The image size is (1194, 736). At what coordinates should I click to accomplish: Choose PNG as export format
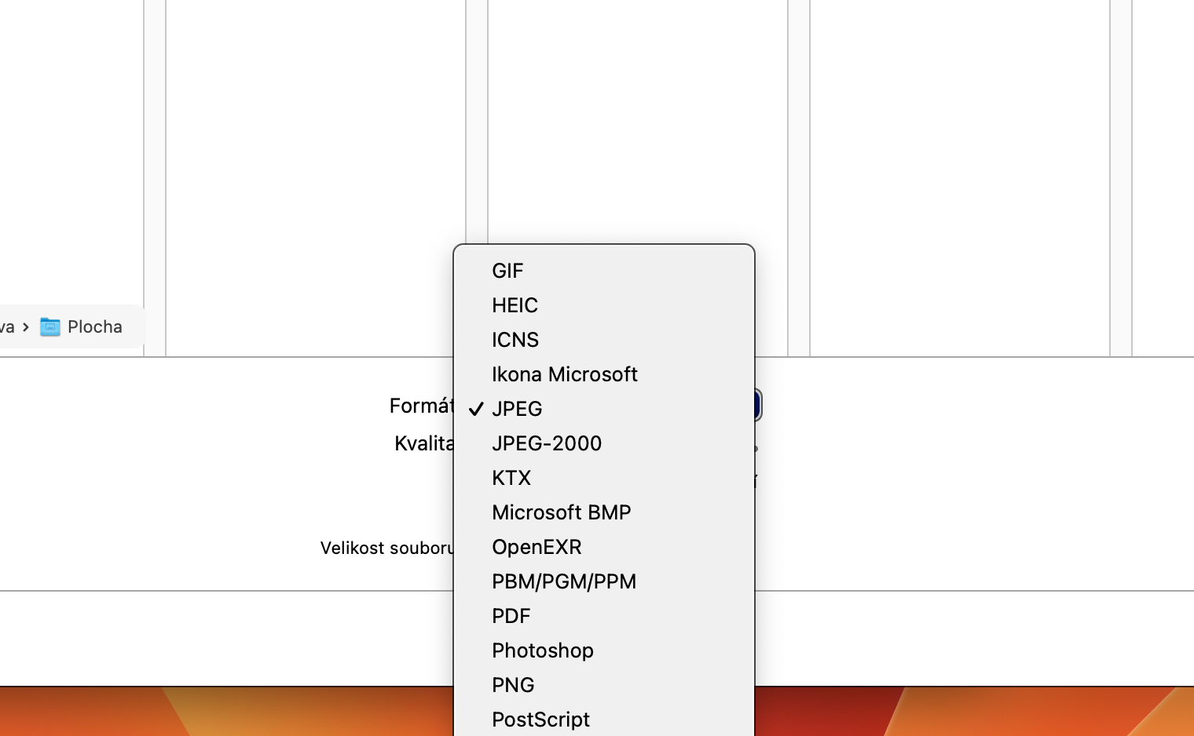[x=513, y=685]
